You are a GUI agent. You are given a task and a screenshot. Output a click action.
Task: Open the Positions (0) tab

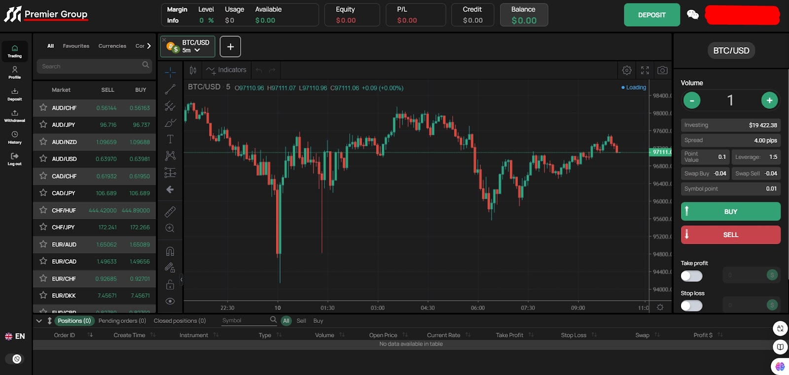74,321
